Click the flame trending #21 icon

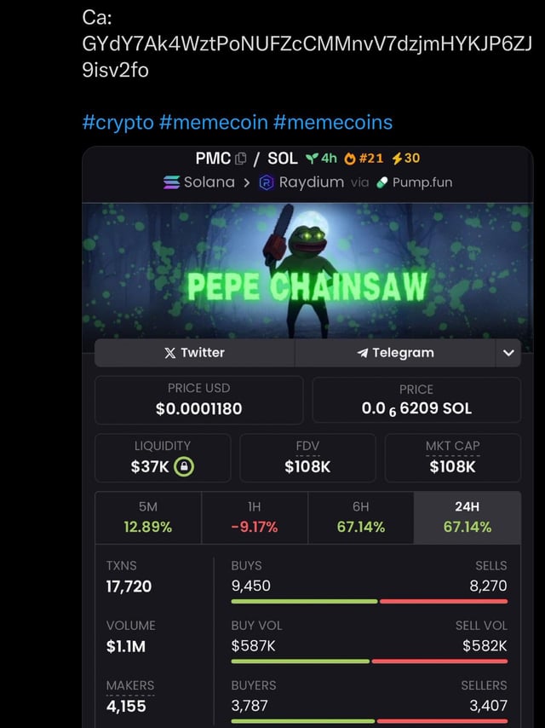pyautogui.click(x=349, y=158)
